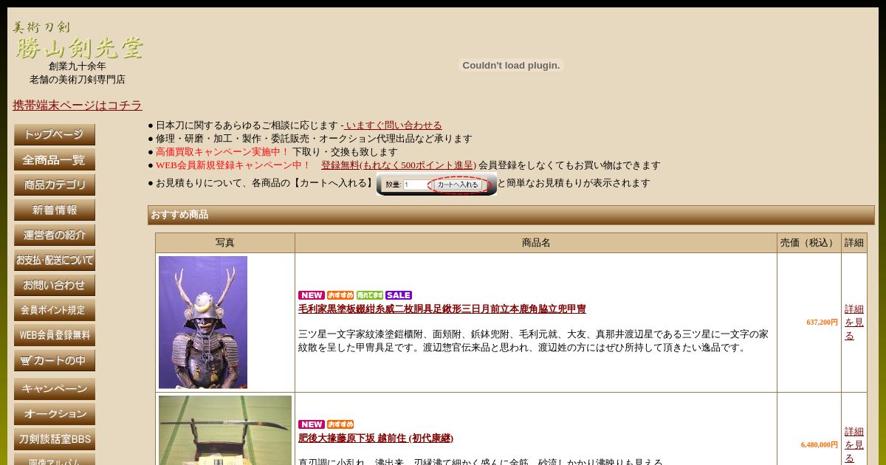The height and width of the screenshot is (465, 886).
Task: Click the Couldn't load plugin placeholder
Action: (x=511, y=66)
